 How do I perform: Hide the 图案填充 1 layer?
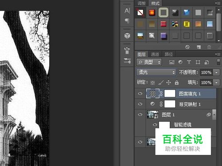[140, 94]
